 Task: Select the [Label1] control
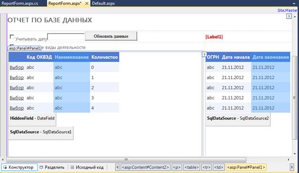click(214, 37)
